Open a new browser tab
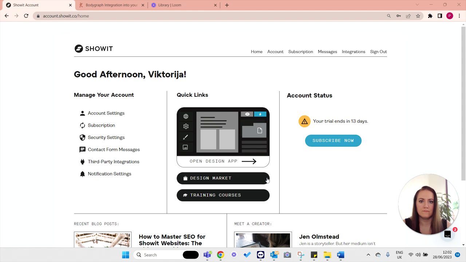The image size is (466, 262). point(227,5)
